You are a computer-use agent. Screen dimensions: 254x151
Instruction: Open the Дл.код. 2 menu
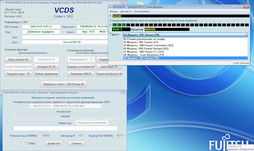[125, 11]
